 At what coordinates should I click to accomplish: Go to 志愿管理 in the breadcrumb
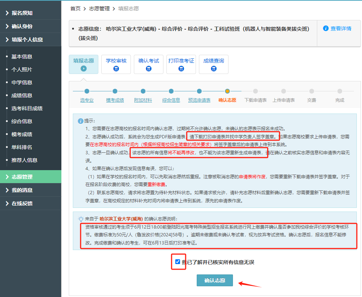(x=99, y=9)
